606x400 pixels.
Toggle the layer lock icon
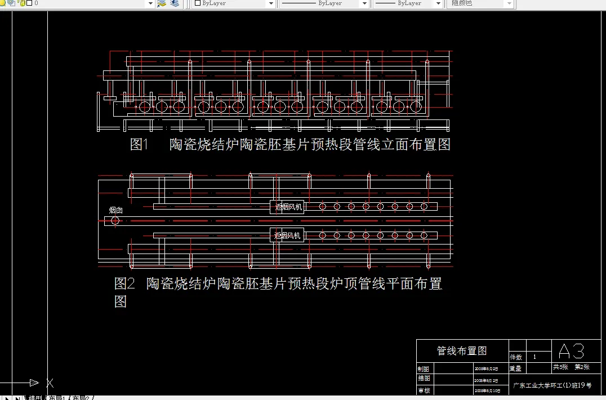click(22, 3)
